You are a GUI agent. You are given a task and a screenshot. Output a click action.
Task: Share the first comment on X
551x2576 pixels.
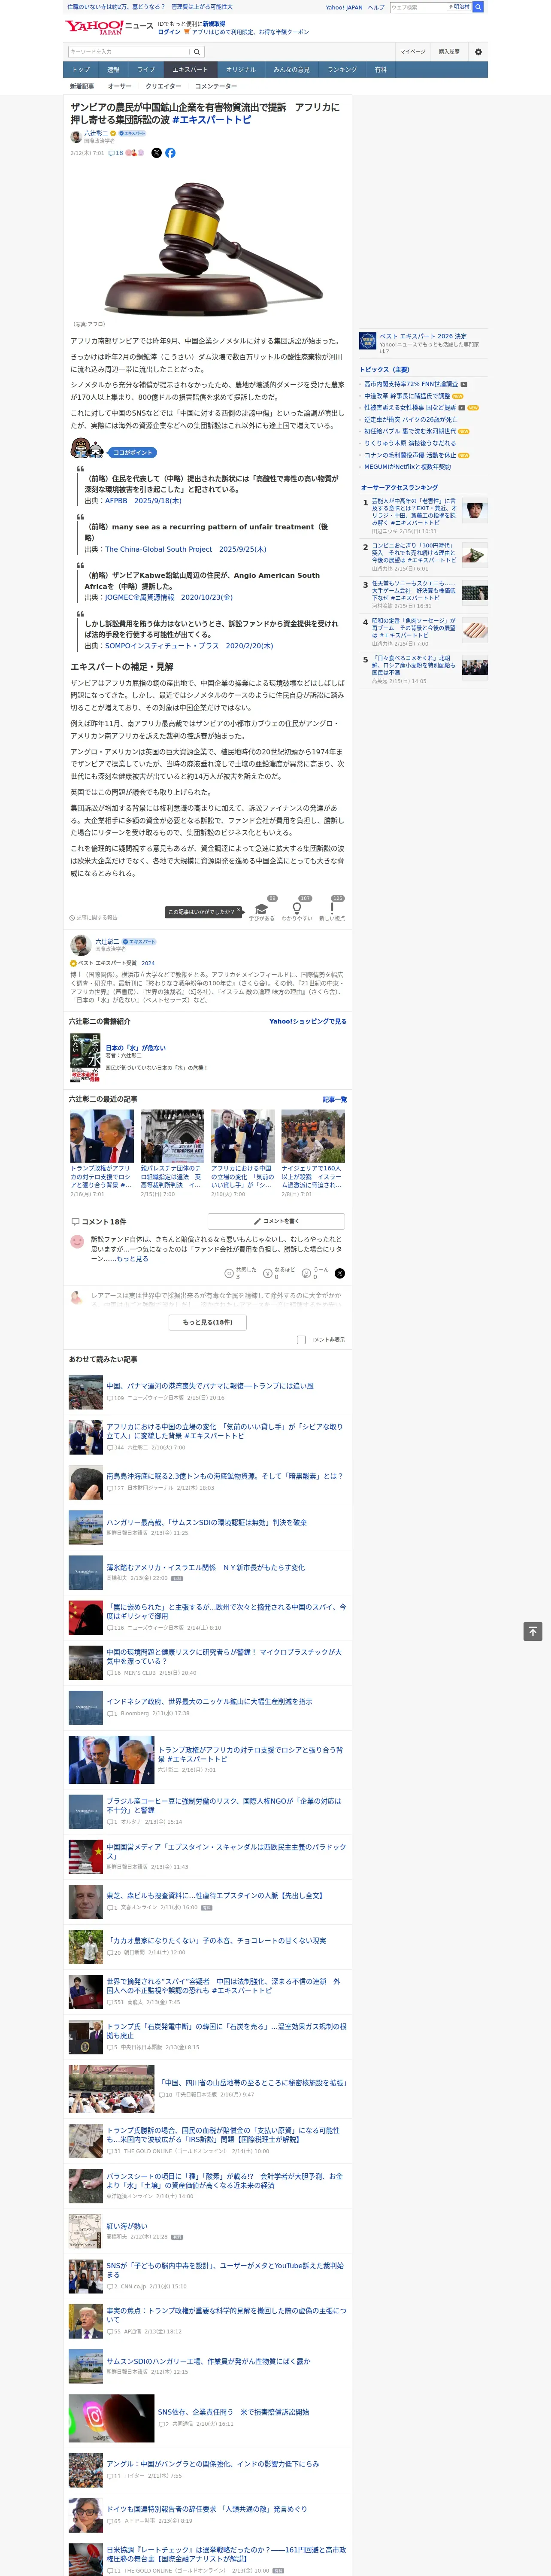(x=339, y=1273)
